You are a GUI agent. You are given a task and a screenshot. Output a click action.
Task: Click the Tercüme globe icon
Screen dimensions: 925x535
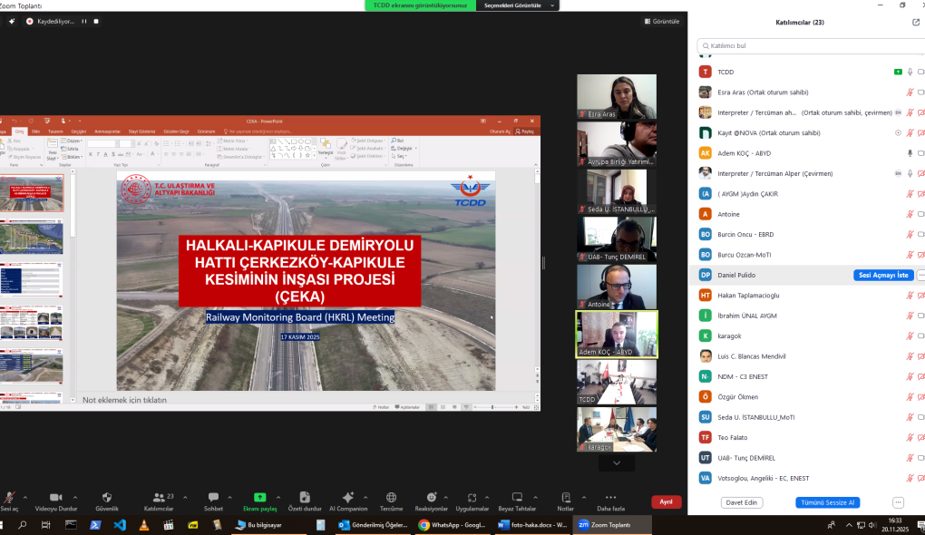click(x=391, y=498)
